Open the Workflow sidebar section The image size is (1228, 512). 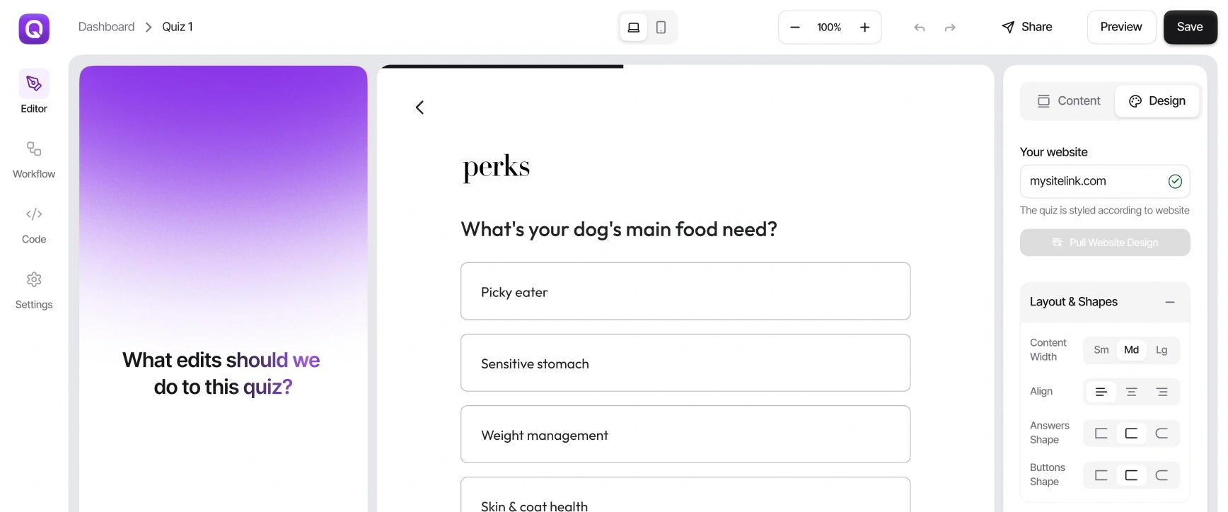[34, 160]
